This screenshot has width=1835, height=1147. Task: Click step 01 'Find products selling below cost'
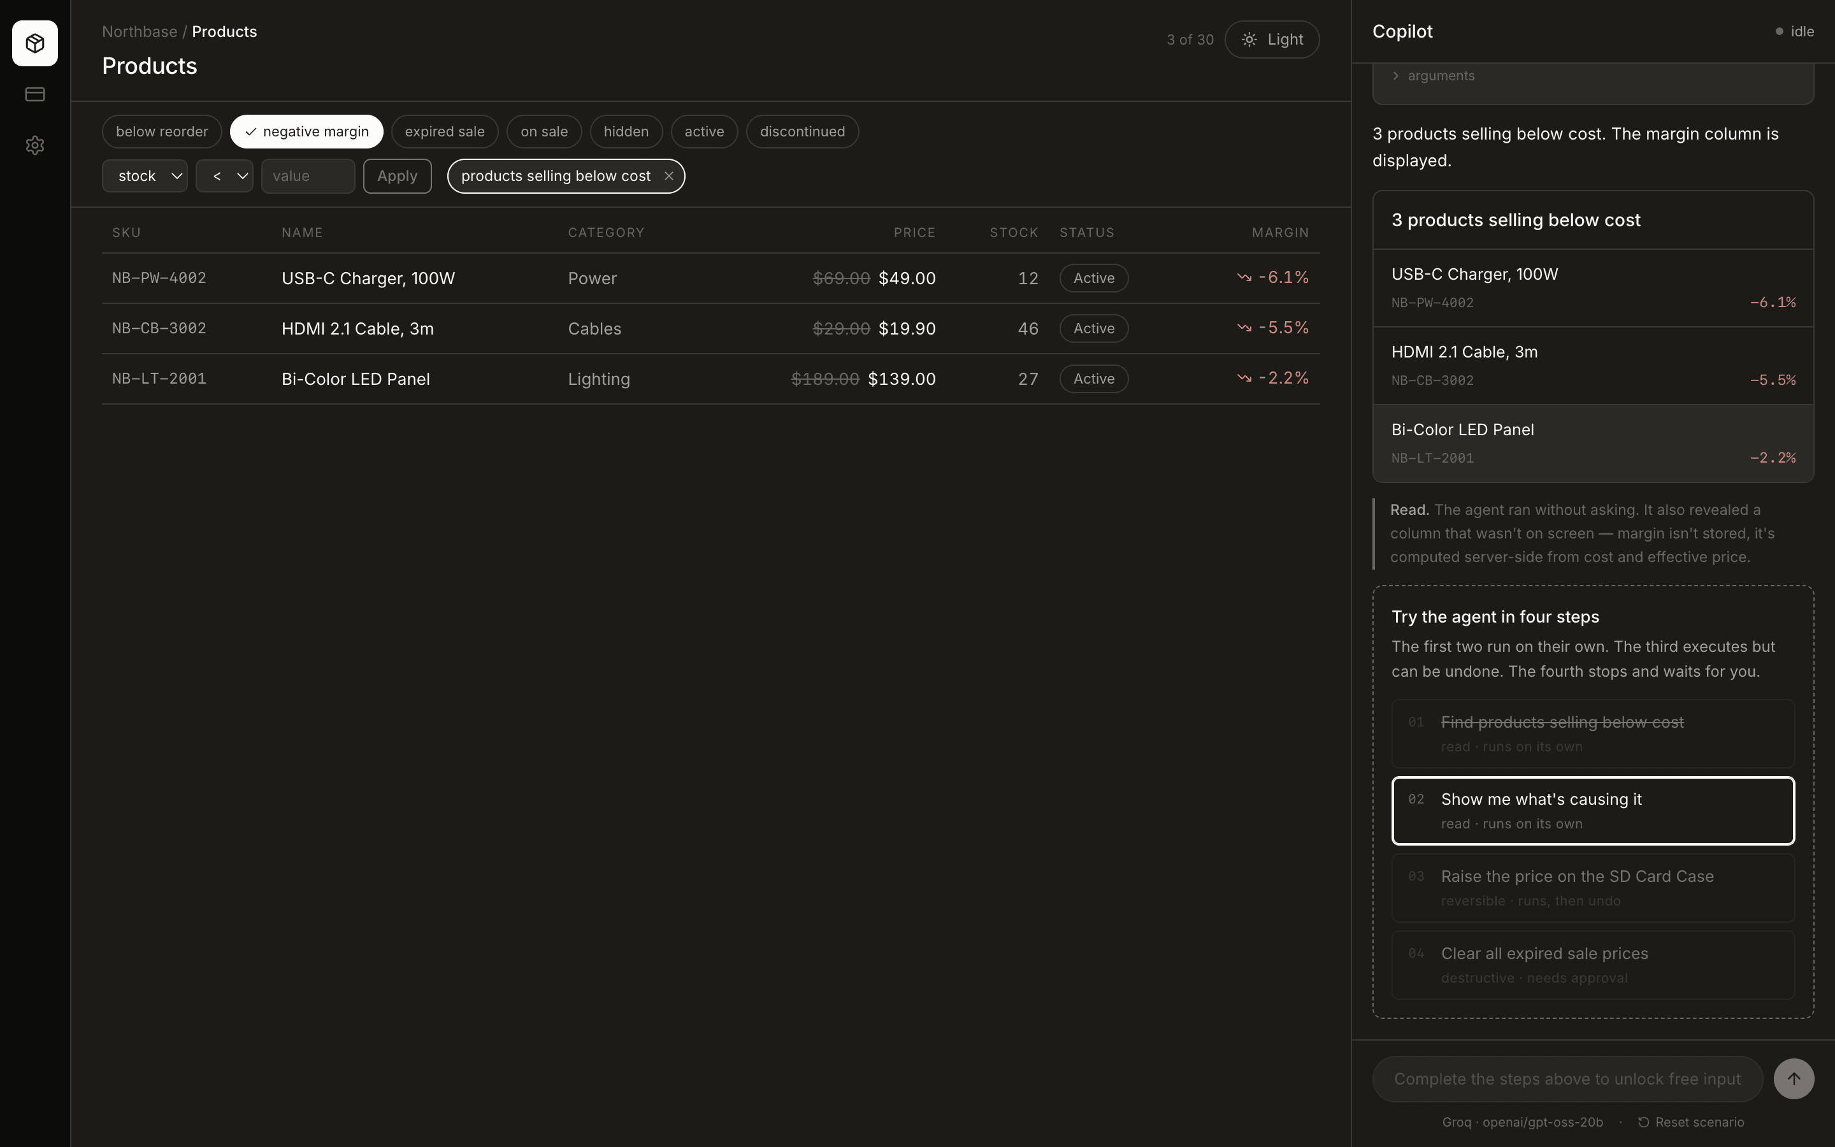(1592, 733)
